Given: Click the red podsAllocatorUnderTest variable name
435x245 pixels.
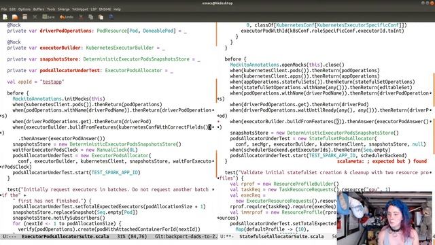Looking at the screenshot, I should pos(69,71).
